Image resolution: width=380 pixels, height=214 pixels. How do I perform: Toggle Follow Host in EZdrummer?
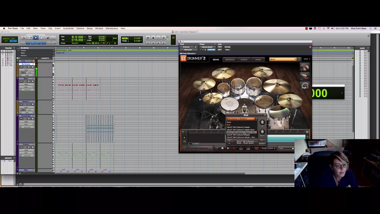256,148
